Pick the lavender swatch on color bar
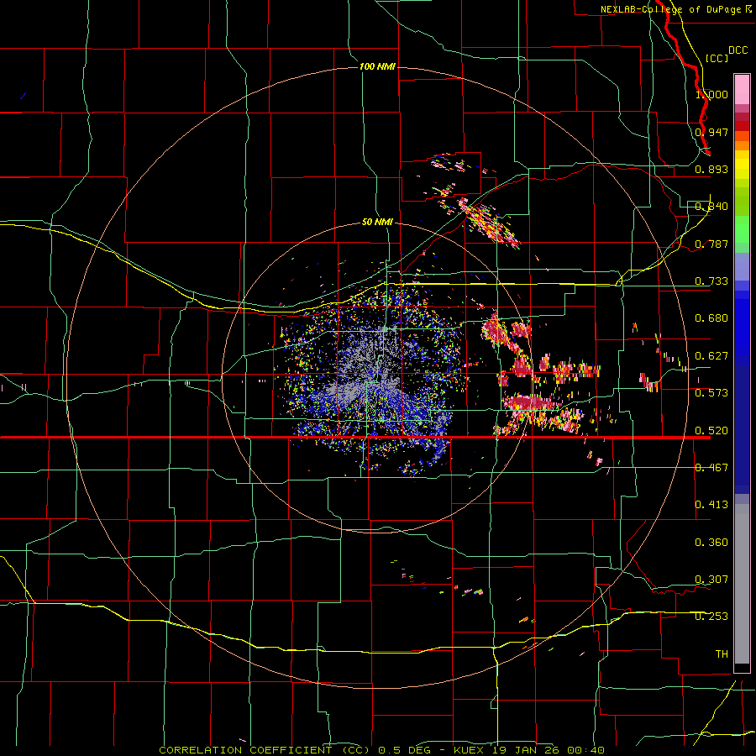This screenshot has height=756, width=756. click(x=742, y=266)
